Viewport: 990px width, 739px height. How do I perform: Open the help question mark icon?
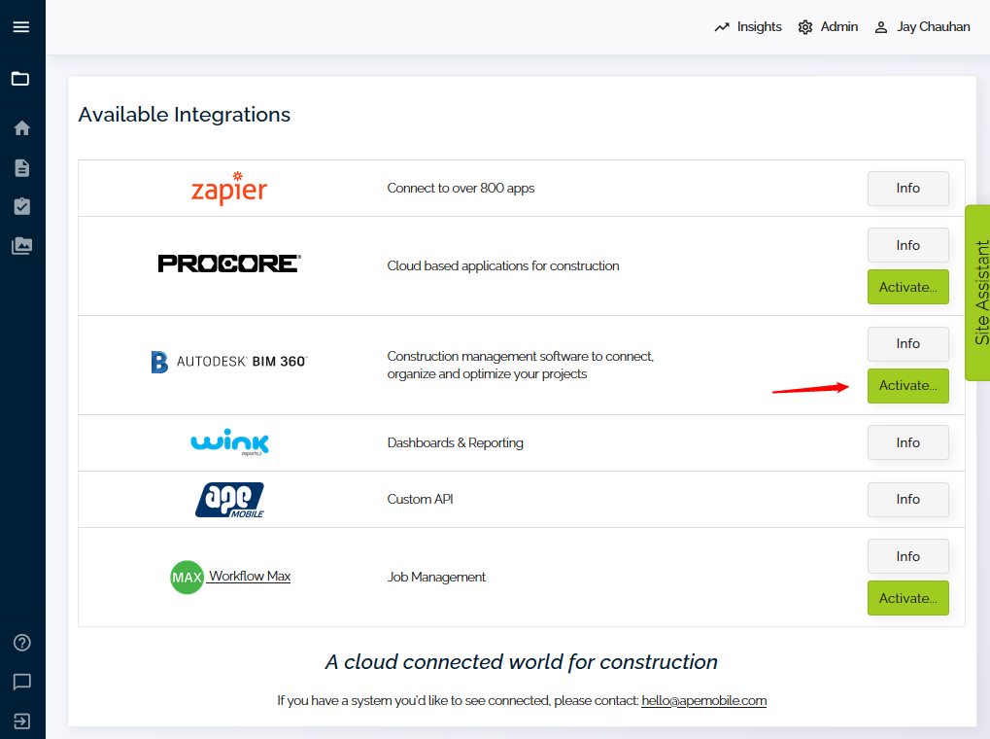(x=21, y=643)
